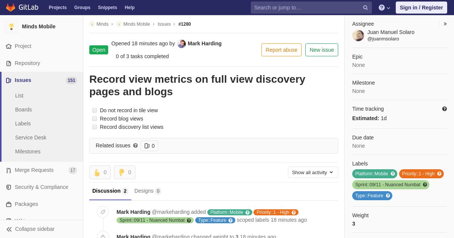Click Mark Harding's avatar near Opened text
The height and width of the screenshot is (238, 454).
click(182, 44)
